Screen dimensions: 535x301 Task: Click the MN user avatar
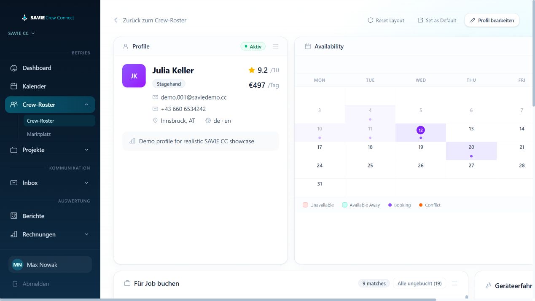[18, 265]
